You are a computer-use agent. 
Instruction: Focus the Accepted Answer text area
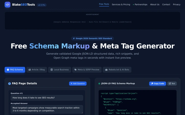(x=47, y=109)
